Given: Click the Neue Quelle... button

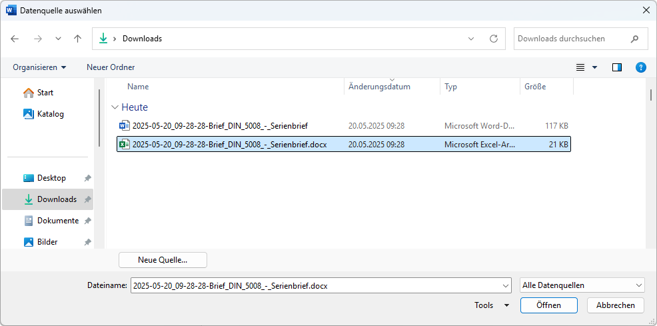Looking at the screenshot, I should [163, 260].
